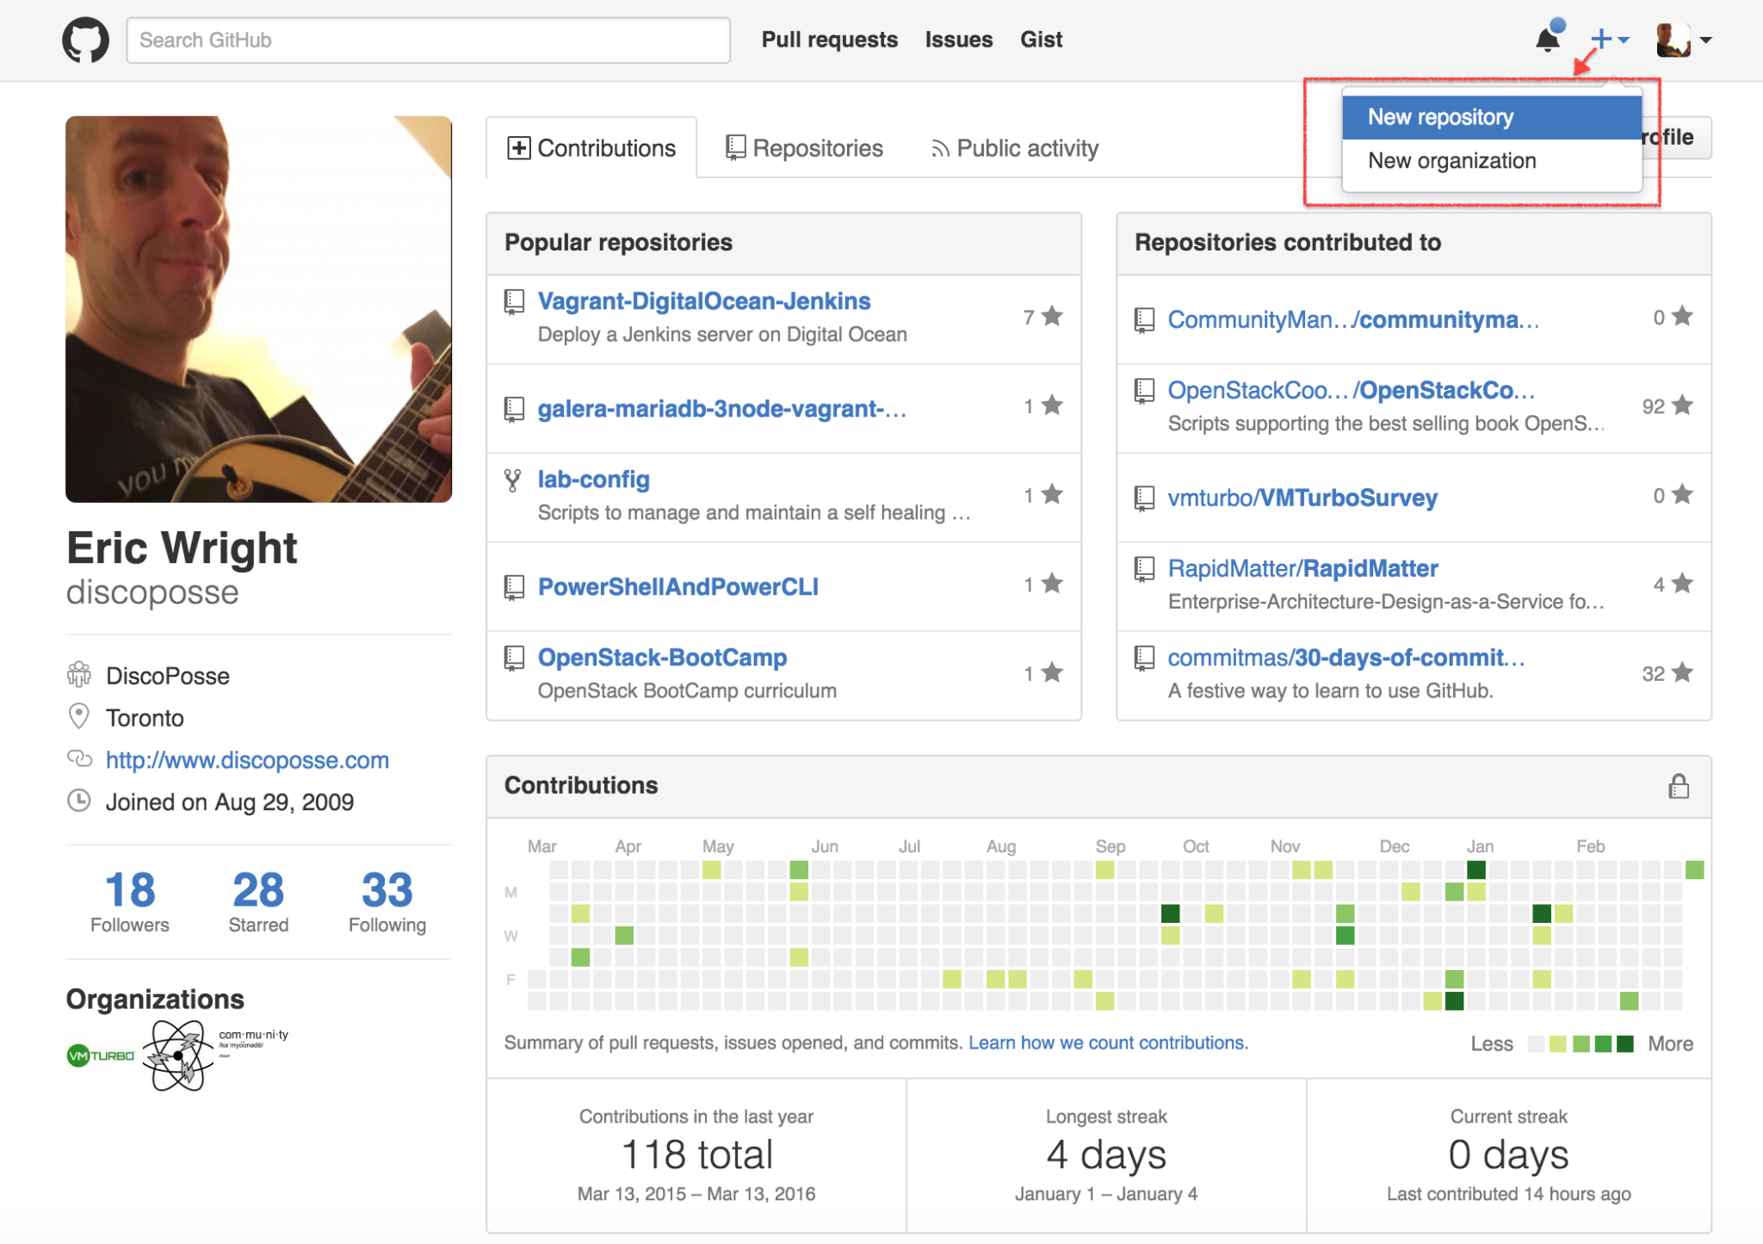1763x1244 pixels.
Task: Open Learn how we count contributions
Action: [1108, 1043]
